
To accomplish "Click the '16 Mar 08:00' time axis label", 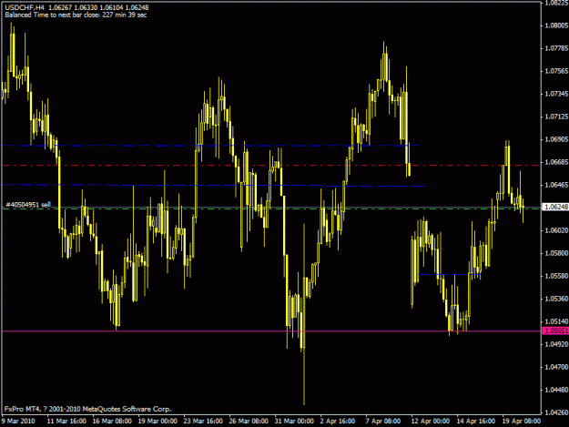I will [112, 422].
